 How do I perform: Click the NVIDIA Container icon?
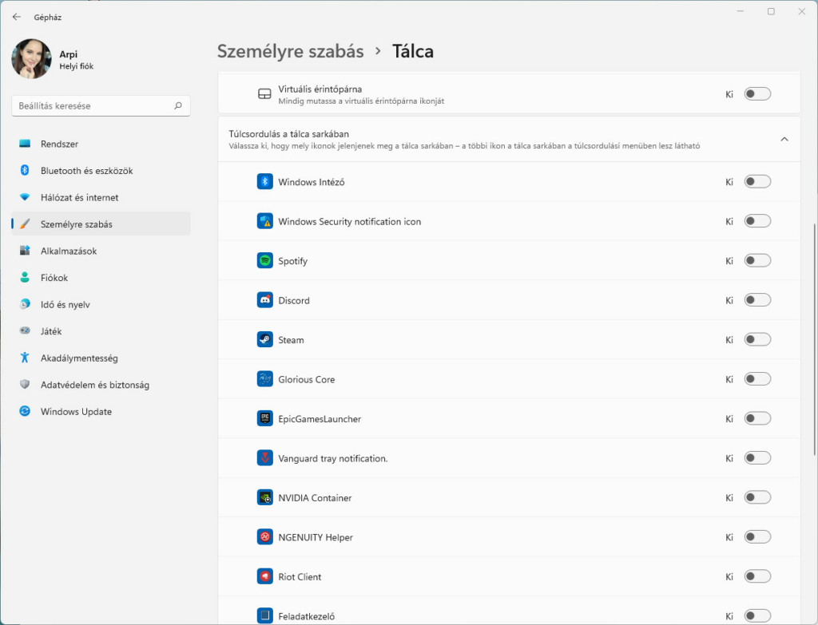click(x=265, y=498)
